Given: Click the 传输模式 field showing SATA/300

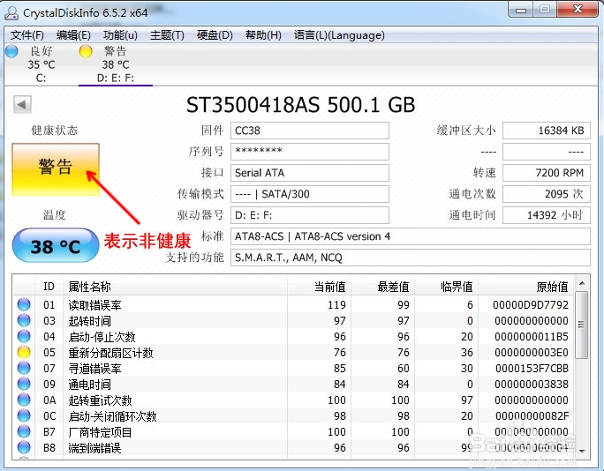Looking at the screenshot, I should click(x=310, y=194).
